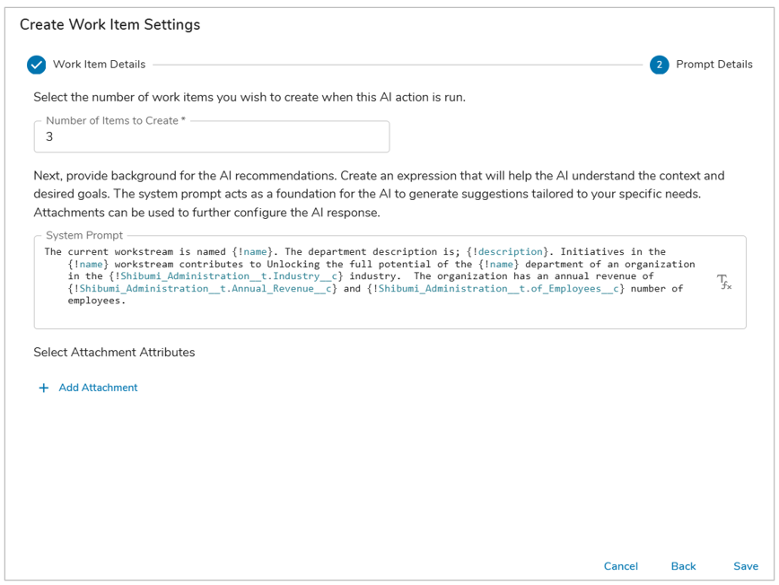Go Back to the previous step
This screenshot has width=779, height=585.
(683, 566)
